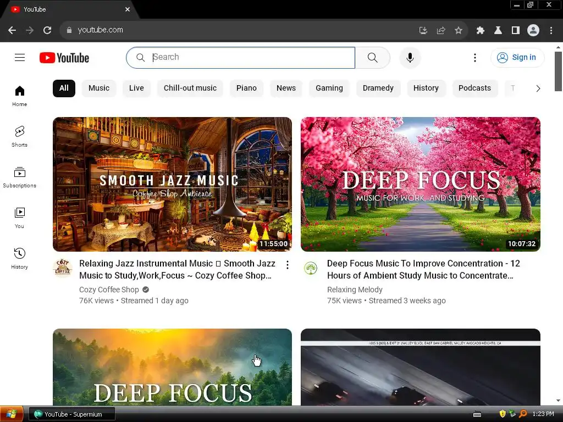Select the Music filter chip
The height and width of the screenshot is (422, 563).
[99, 88]
